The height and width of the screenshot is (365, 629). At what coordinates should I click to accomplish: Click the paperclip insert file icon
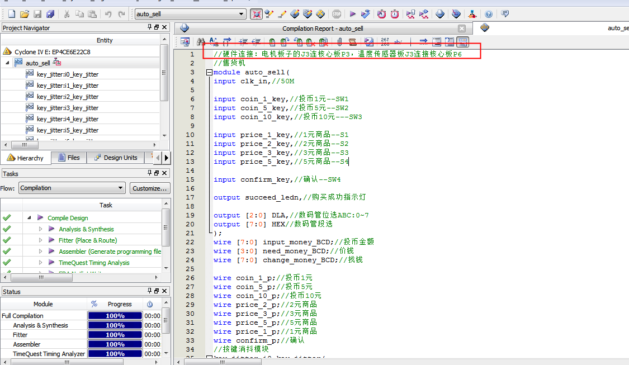pos(339,41)
